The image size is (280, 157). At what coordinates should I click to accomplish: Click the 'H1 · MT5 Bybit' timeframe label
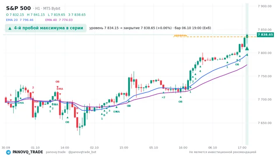48,8
